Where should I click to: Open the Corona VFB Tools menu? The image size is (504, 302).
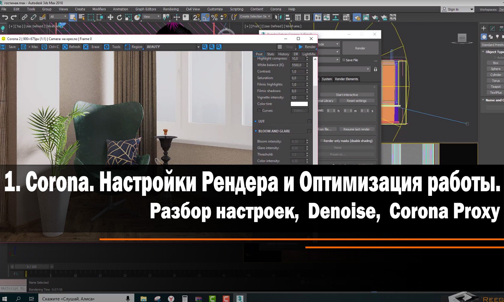click(x=112, y=47)
